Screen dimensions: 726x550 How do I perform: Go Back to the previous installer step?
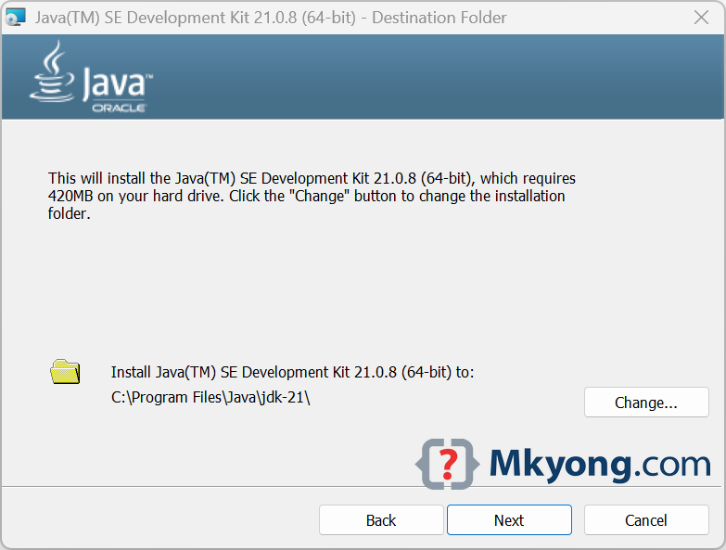[x=380, y=520]
